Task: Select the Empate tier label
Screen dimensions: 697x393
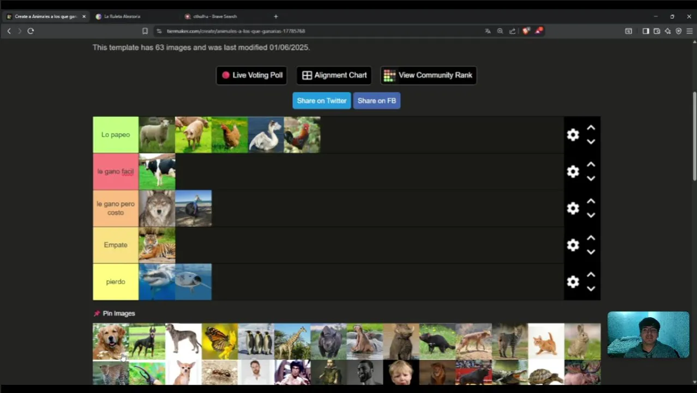Action: coord(116,245)
